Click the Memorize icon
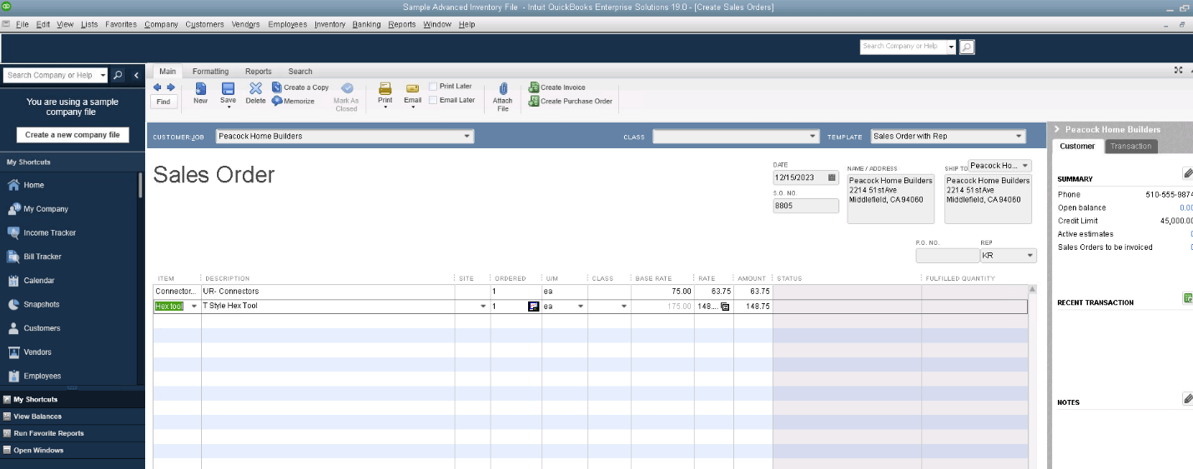This screenshot has height=469, width=1193. 278,101
